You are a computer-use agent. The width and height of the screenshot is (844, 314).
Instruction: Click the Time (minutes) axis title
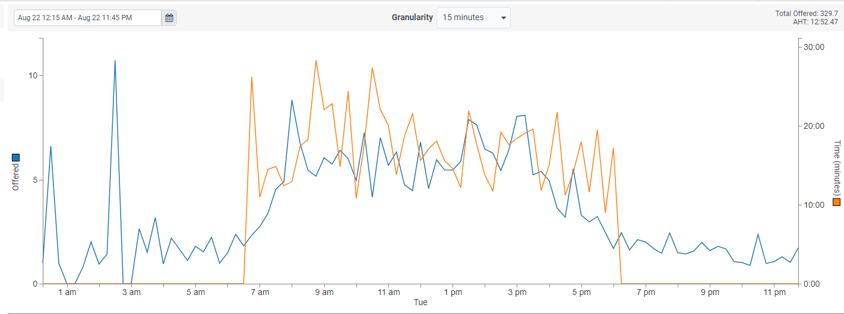click(x=837, y=167)
